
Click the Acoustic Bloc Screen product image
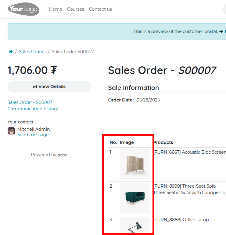[x=135, y=164]
